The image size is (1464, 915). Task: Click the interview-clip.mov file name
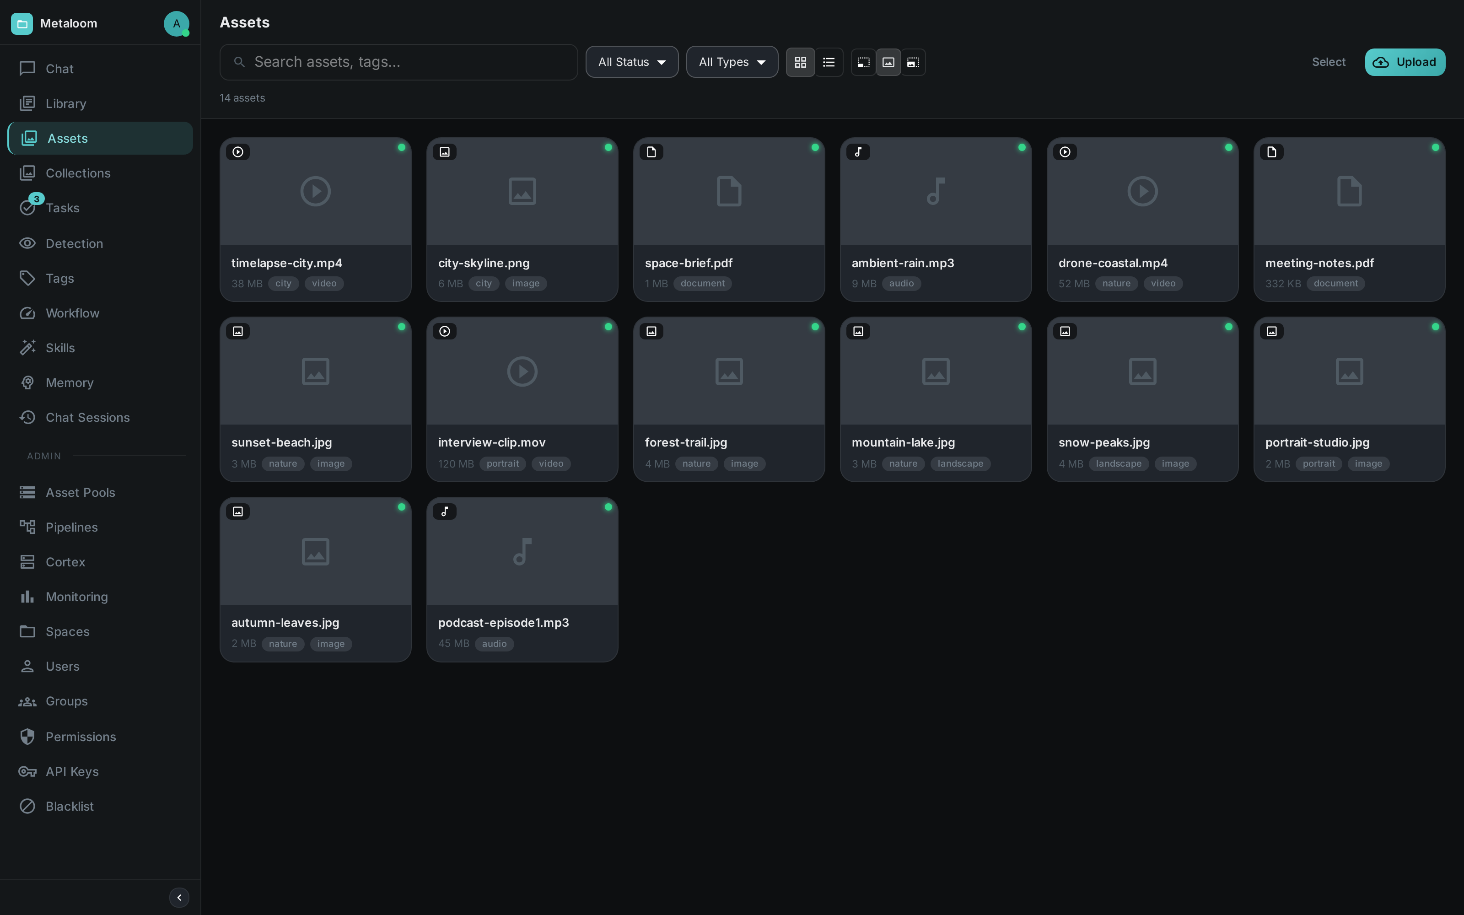tap(492, 442)
